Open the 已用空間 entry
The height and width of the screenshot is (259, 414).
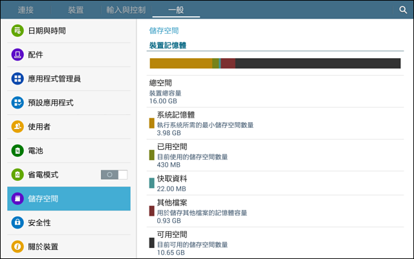(276, 156)
